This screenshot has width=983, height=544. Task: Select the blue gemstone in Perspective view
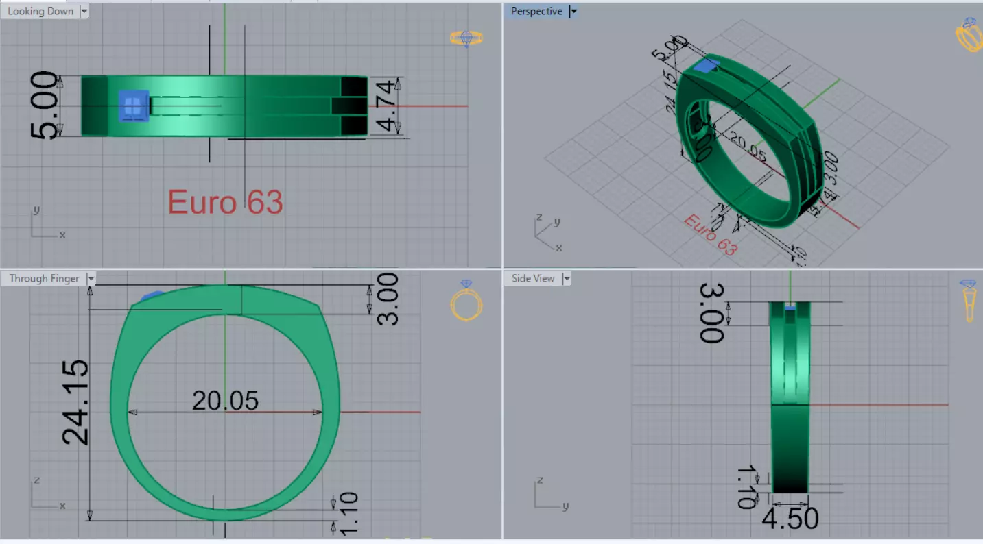tap(706, 66)
